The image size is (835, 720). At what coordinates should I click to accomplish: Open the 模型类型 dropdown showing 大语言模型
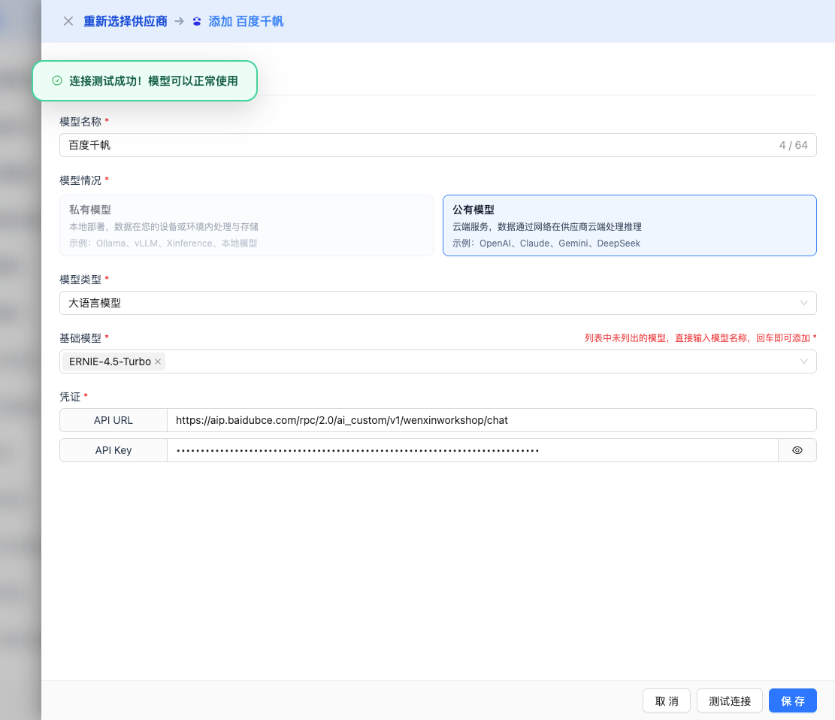click(x=437, y=303)
